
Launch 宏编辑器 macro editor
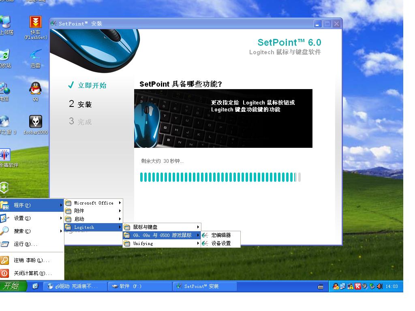click(220, 235)
